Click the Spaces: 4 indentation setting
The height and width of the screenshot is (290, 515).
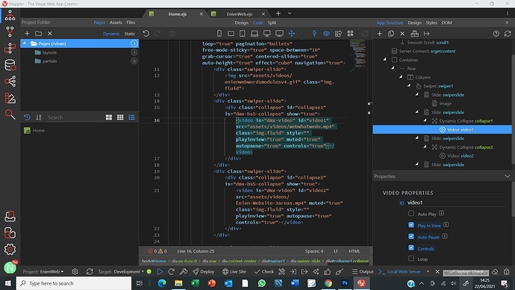[x=314, y=251]
